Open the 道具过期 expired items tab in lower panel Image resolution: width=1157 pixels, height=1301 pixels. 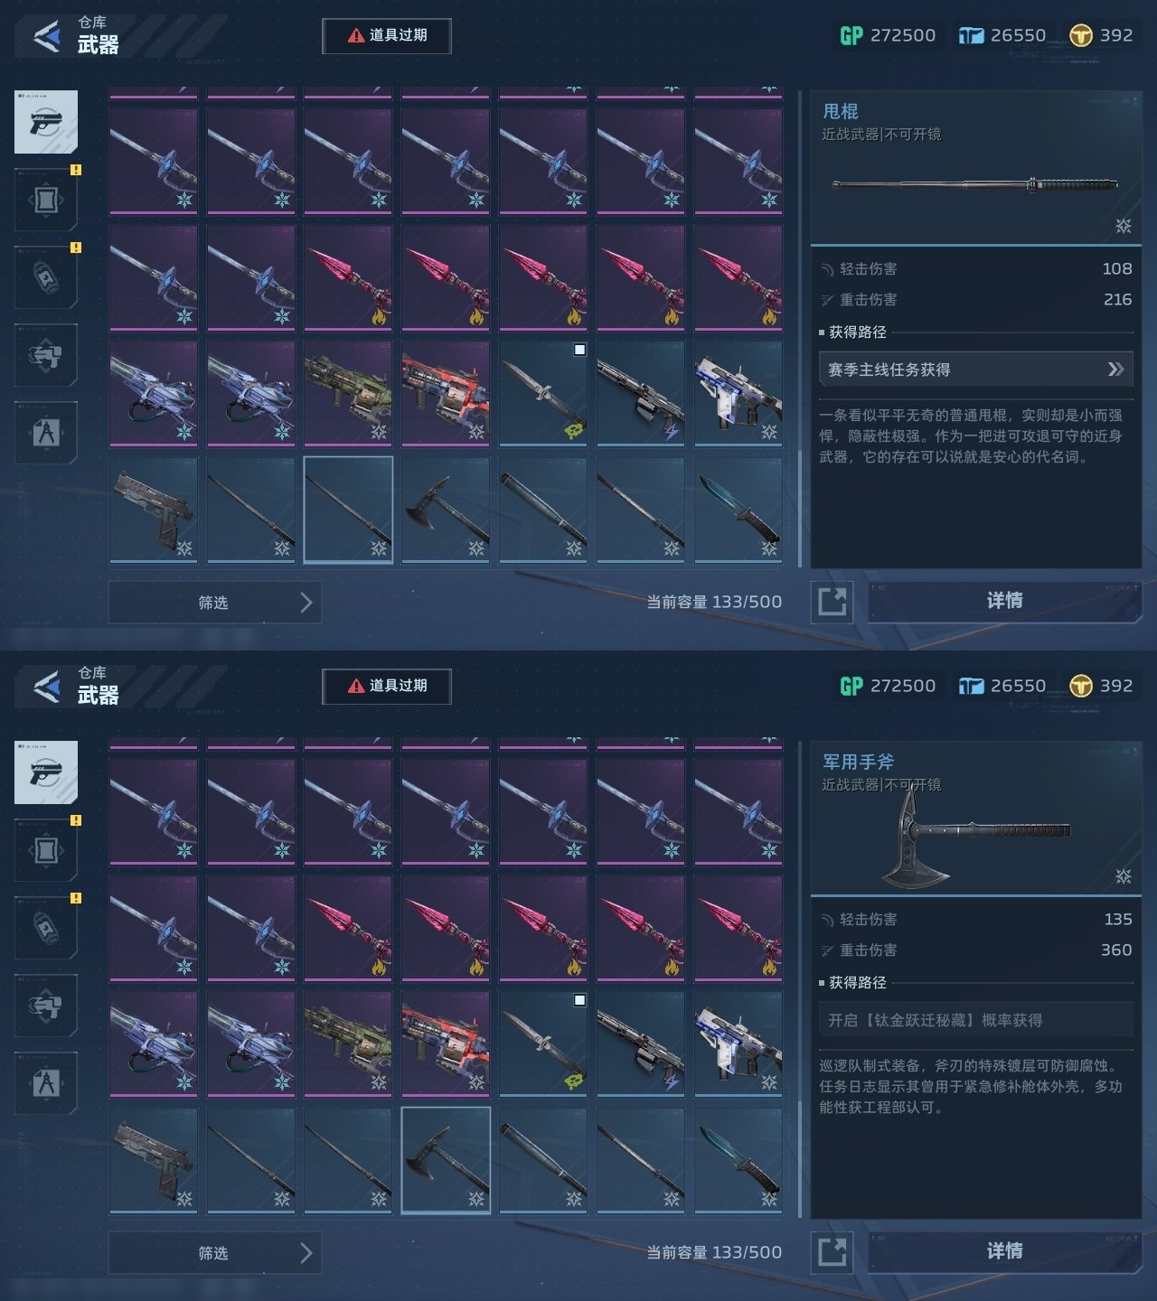point(387,686)
